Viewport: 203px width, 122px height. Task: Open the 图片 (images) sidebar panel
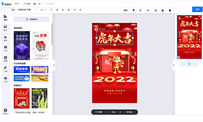(5, 28)
